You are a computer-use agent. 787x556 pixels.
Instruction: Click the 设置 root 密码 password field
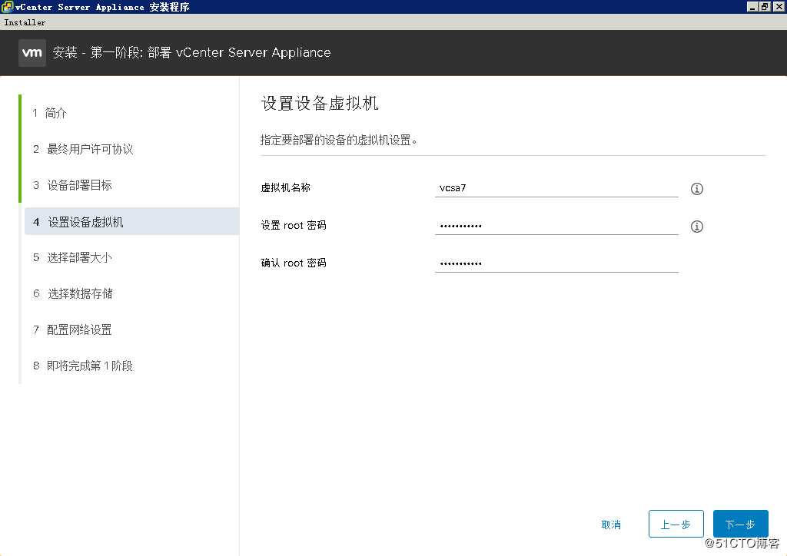click(x=556, y=226)
